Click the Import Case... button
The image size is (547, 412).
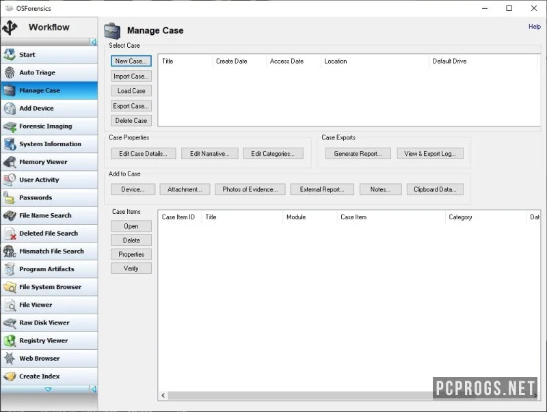131,77
